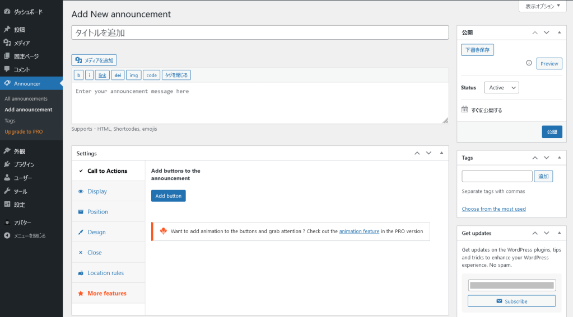Toggle the Tags panel collapse arrow
Image resolution: width=573 pixels, height=317 pixels.
tap(559, 158)
